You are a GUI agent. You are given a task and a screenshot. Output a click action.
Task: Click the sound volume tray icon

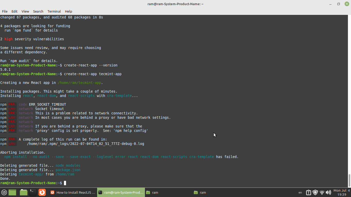(328, 192)
